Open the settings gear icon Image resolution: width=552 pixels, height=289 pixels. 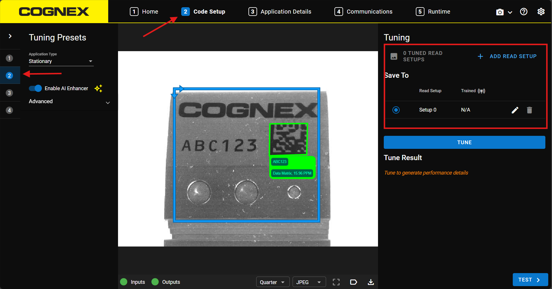[541, 12]
